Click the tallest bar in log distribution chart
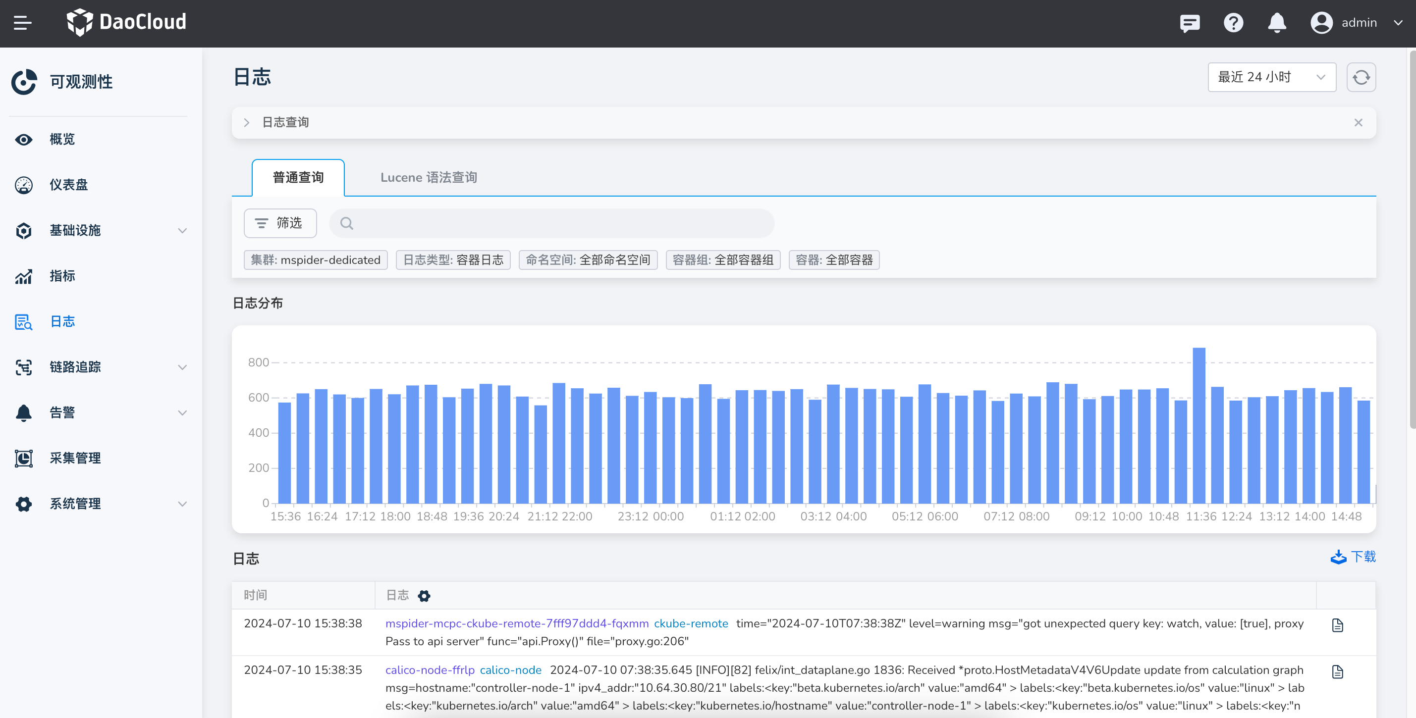1416x718 pixels. click(x=1198, y=426)
